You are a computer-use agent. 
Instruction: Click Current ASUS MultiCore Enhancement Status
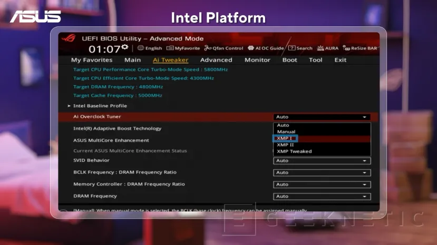[130, 151]
